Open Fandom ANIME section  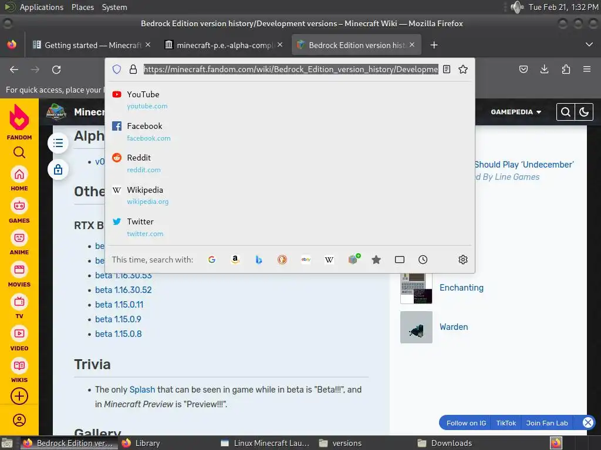click(19, 243)
